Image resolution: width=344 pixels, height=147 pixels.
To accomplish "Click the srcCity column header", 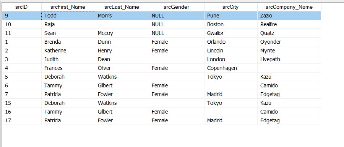I will click(x=230, y=7).
